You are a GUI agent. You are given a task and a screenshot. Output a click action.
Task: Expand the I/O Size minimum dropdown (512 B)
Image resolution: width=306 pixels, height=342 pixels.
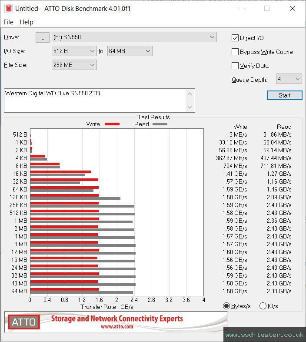pos(74,51)
